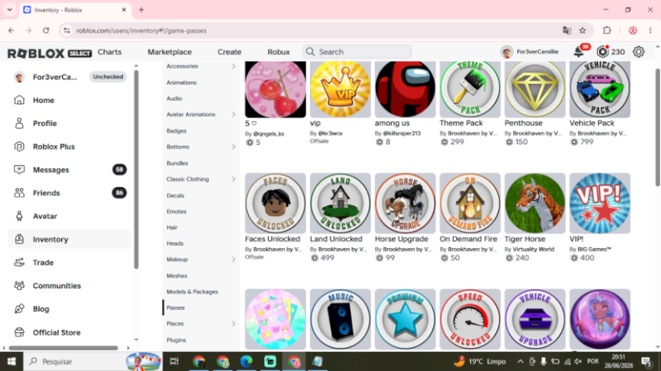Open the Chrome three-dot menu
This screenshot has width=661, height=371.
[650, 31]
